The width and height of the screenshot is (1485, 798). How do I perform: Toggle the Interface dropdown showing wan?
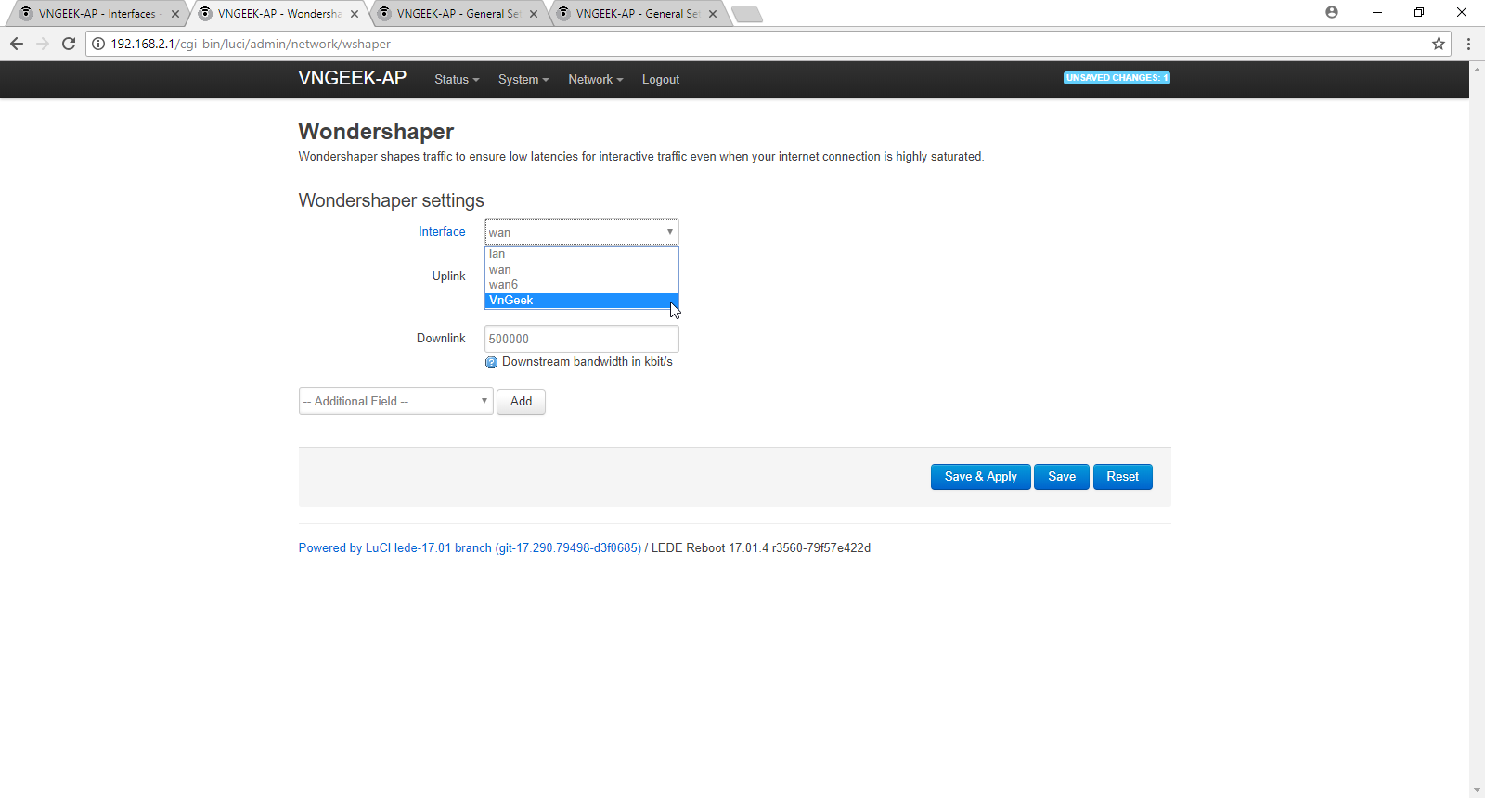582,232
